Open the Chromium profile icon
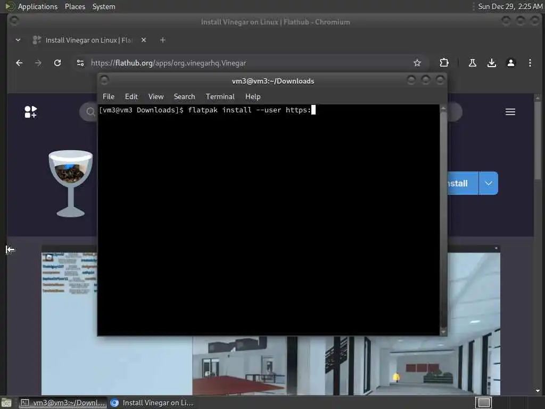Viewport: 545px width, 409px height. [510, 63]
